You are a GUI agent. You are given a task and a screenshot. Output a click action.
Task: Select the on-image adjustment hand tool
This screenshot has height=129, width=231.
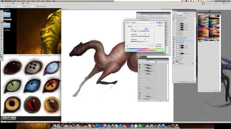tap(127, 46)
